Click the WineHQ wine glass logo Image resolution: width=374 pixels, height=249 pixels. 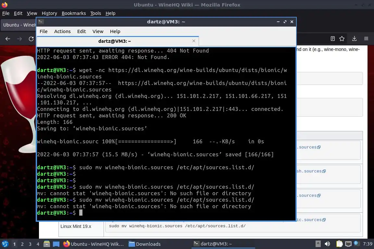tap(19, 104)
